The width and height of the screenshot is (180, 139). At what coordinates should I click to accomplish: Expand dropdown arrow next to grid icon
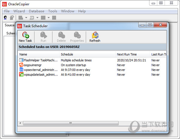tap(37, 18)
